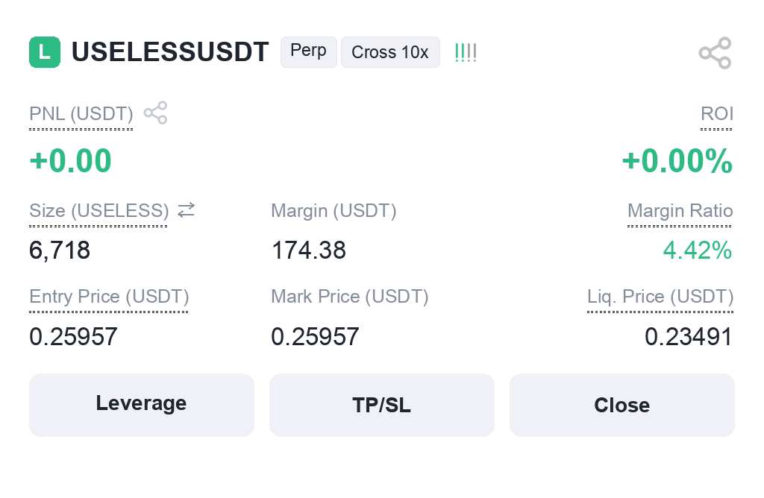Click the ADL indicator bars icon
The height and width of the screenshot is (498, 764).
pyautogui.click(x=466, y=53)
